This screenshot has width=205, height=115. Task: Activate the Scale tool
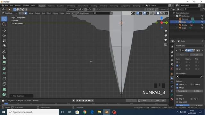point(4,41)
